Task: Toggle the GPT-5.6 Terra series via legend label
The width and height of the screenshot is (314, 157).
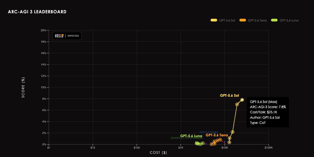Action: click(x=257, y=20)
